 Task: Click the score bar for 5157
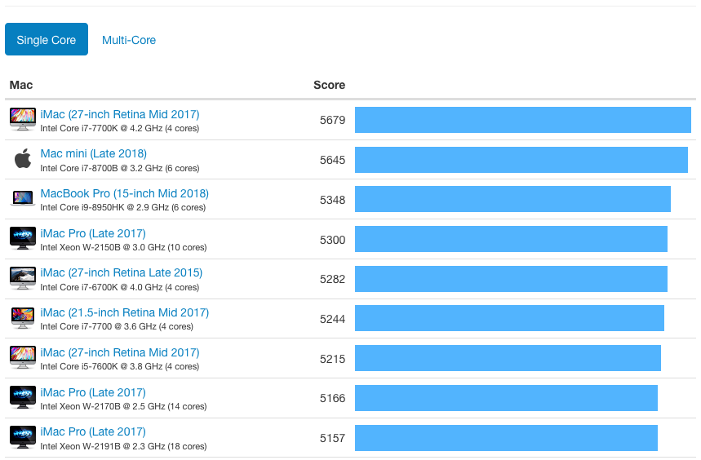[x=506, y=438]
